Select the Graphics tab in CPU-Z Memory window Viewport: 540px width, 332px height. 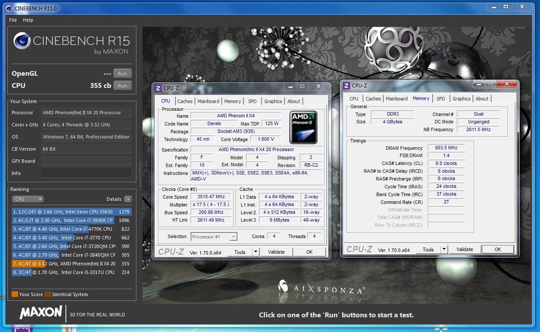click(x=462, y=99)
